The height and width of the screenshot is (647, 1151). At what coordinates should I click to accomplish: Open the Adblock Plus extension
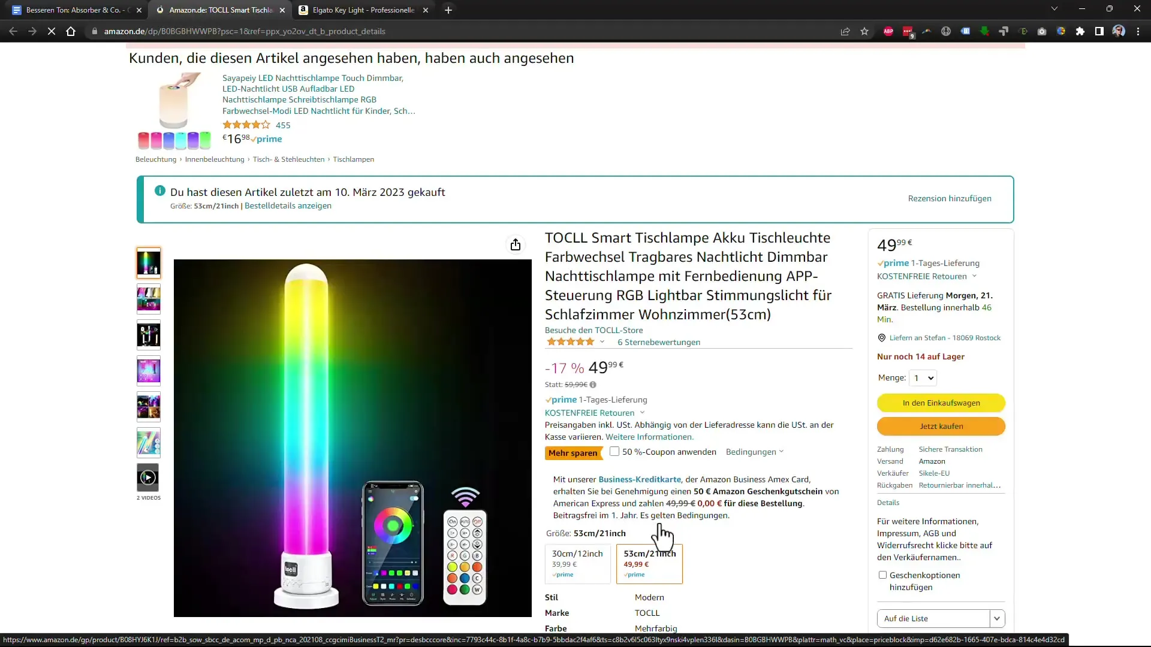(x=888, y=31)
